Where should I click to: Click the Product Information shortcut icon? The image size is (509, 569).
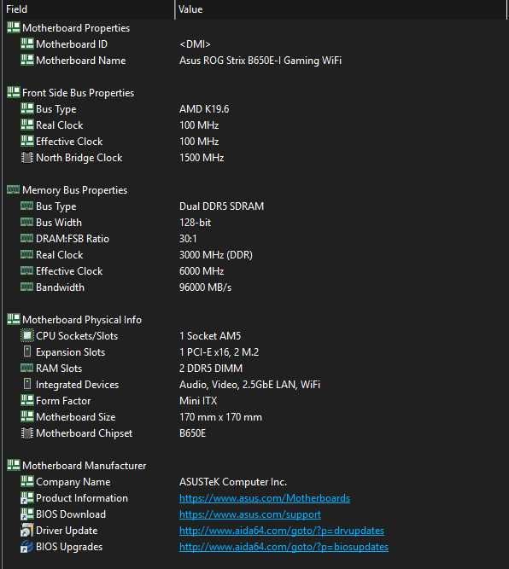tap(26, 498)
